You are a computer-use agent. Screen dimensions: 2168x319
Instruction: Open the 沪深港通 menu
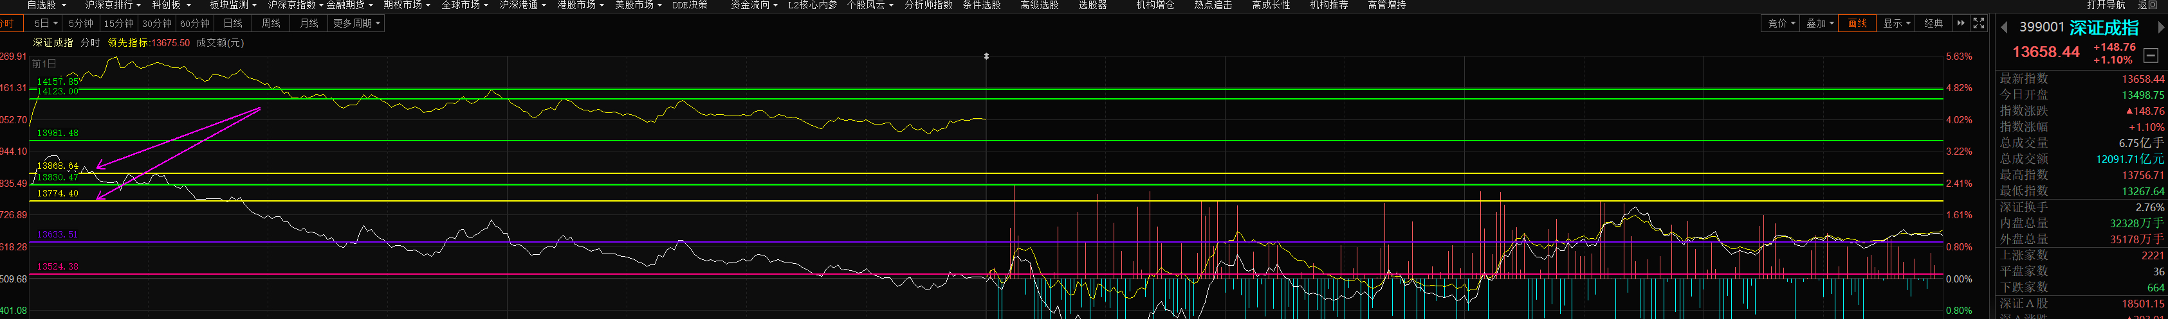tap(524, 5)
